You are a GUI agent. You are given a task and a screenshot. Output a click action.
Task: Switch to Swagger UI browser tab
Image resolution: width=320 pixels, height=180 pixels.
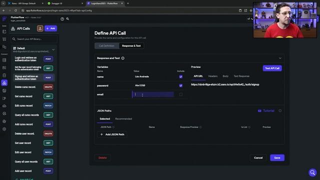click(65, 3)
